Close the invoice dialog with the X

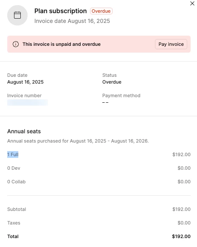point(192,3)
